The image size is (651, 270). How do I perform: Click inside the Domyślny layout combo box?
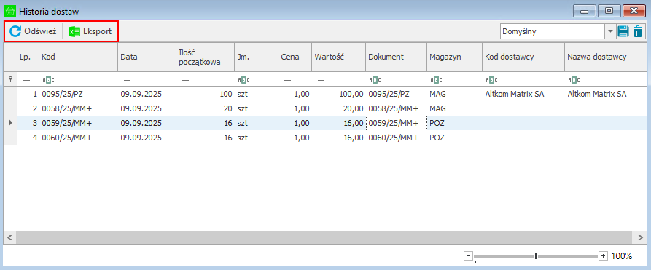[552, 31]
